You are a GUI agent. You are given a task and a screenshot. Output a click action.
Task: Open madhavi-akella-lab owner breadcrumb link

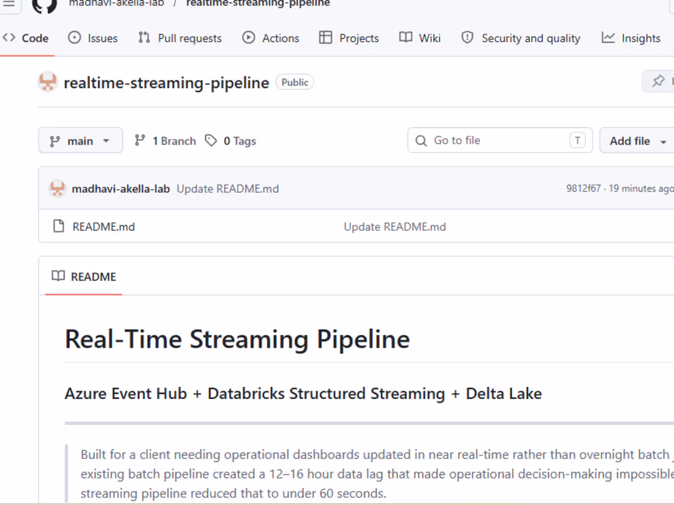point(116,4)
